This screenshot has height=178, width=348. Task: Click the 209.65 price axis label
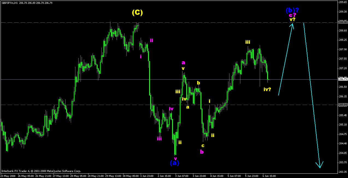pyautogui.click(x=343, y=2)
